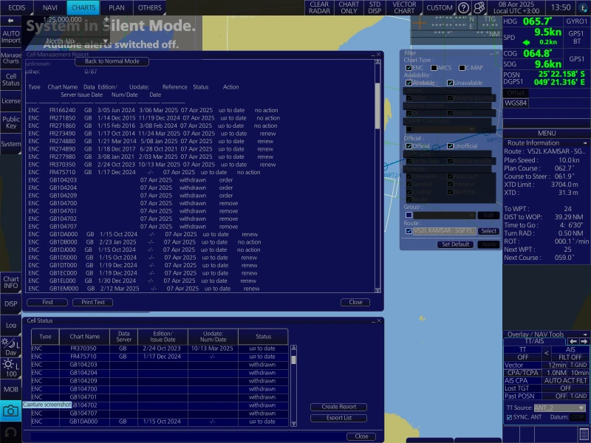Viewport: 591px width, 443px height.
Task: Open the help question mark icon
Action: pyautogui.click(x=463, y=7)
